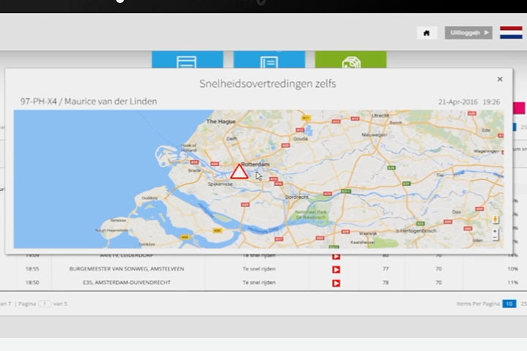Open Street View pegman on map

[496, 219]
